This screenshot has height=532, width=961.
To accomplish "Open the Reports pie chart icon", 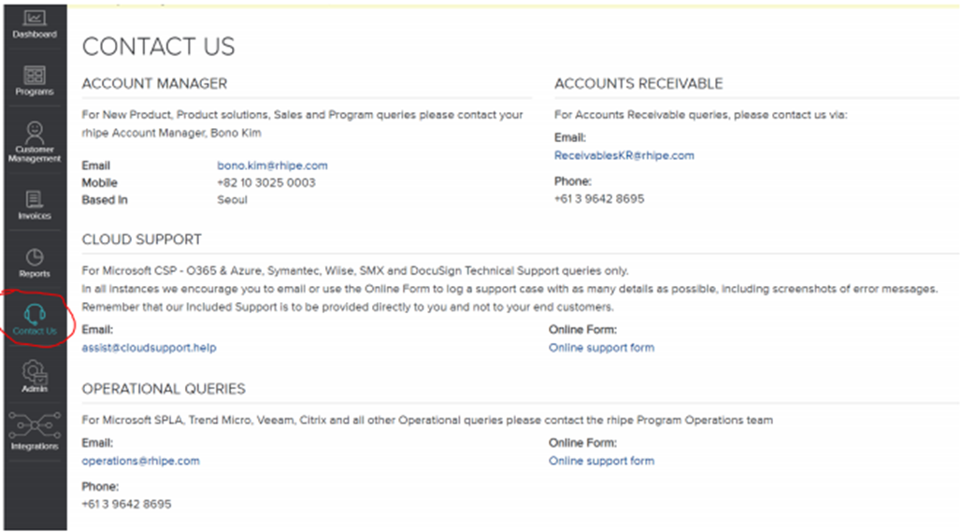I will tap(34, 256).
